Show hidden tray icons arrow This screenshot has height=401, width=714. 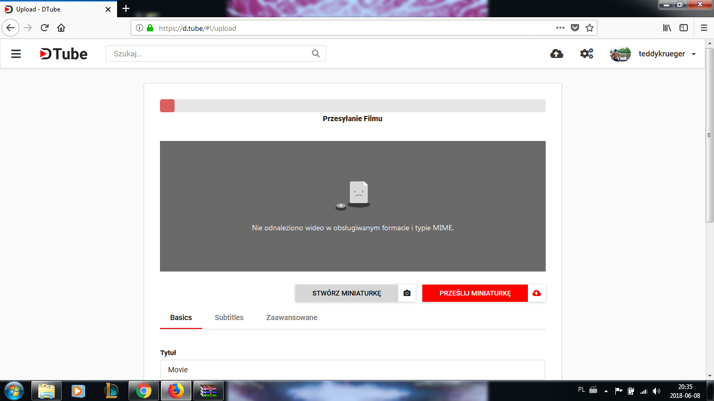click(606, 391)
